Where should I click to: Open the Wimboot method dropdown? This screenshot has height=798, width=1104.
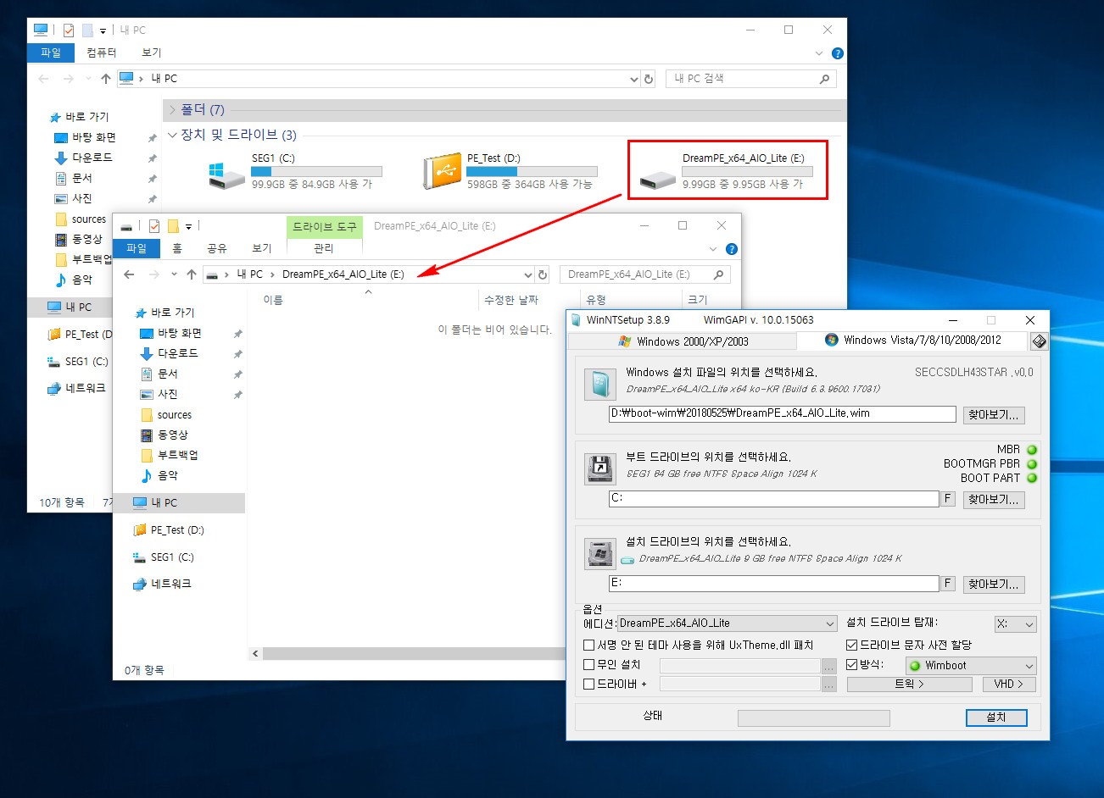point(971,666)
